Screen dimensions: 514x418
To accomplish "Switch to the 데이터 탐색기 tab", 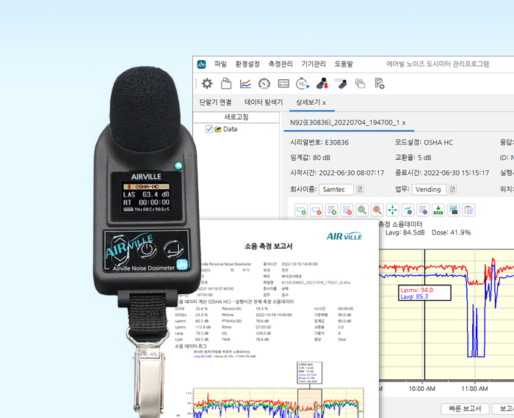I will point(264,103).
